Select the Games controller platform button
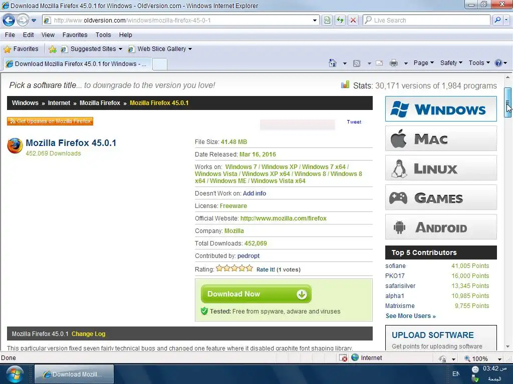The height and width of the screenshot is (384, 513). pyautogui.click(x=441, y=197)
